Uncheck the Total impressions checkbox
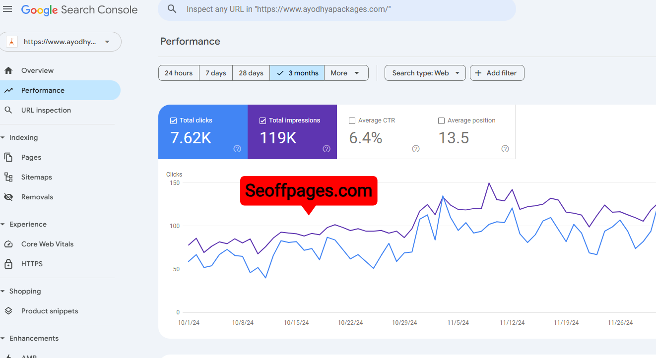This screenshot has height=358, width=656. click(262, 120)
